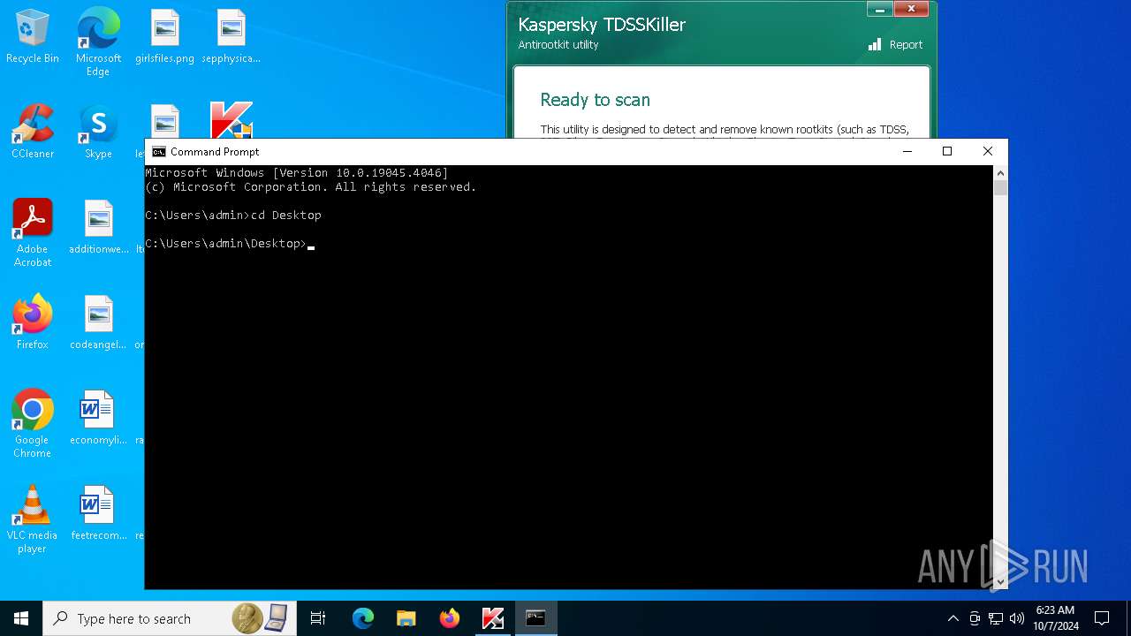
Task: Click 'cd Desktop' command line text
Action: click(286, 216)
